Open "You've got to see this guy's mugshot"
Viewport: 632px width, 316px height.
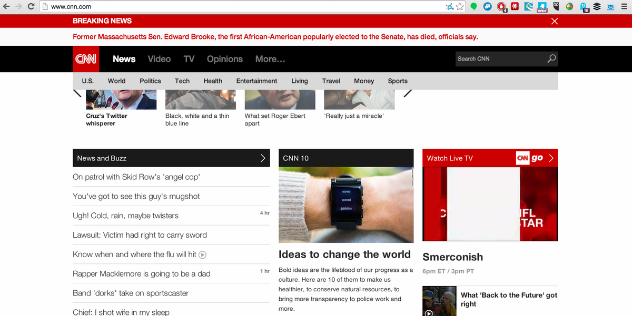136,197
